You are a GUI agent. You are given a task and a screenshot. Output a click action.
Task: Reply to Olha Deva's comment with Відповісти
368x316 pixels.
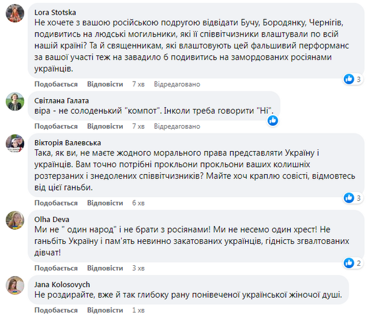click(x=105, y=268)
